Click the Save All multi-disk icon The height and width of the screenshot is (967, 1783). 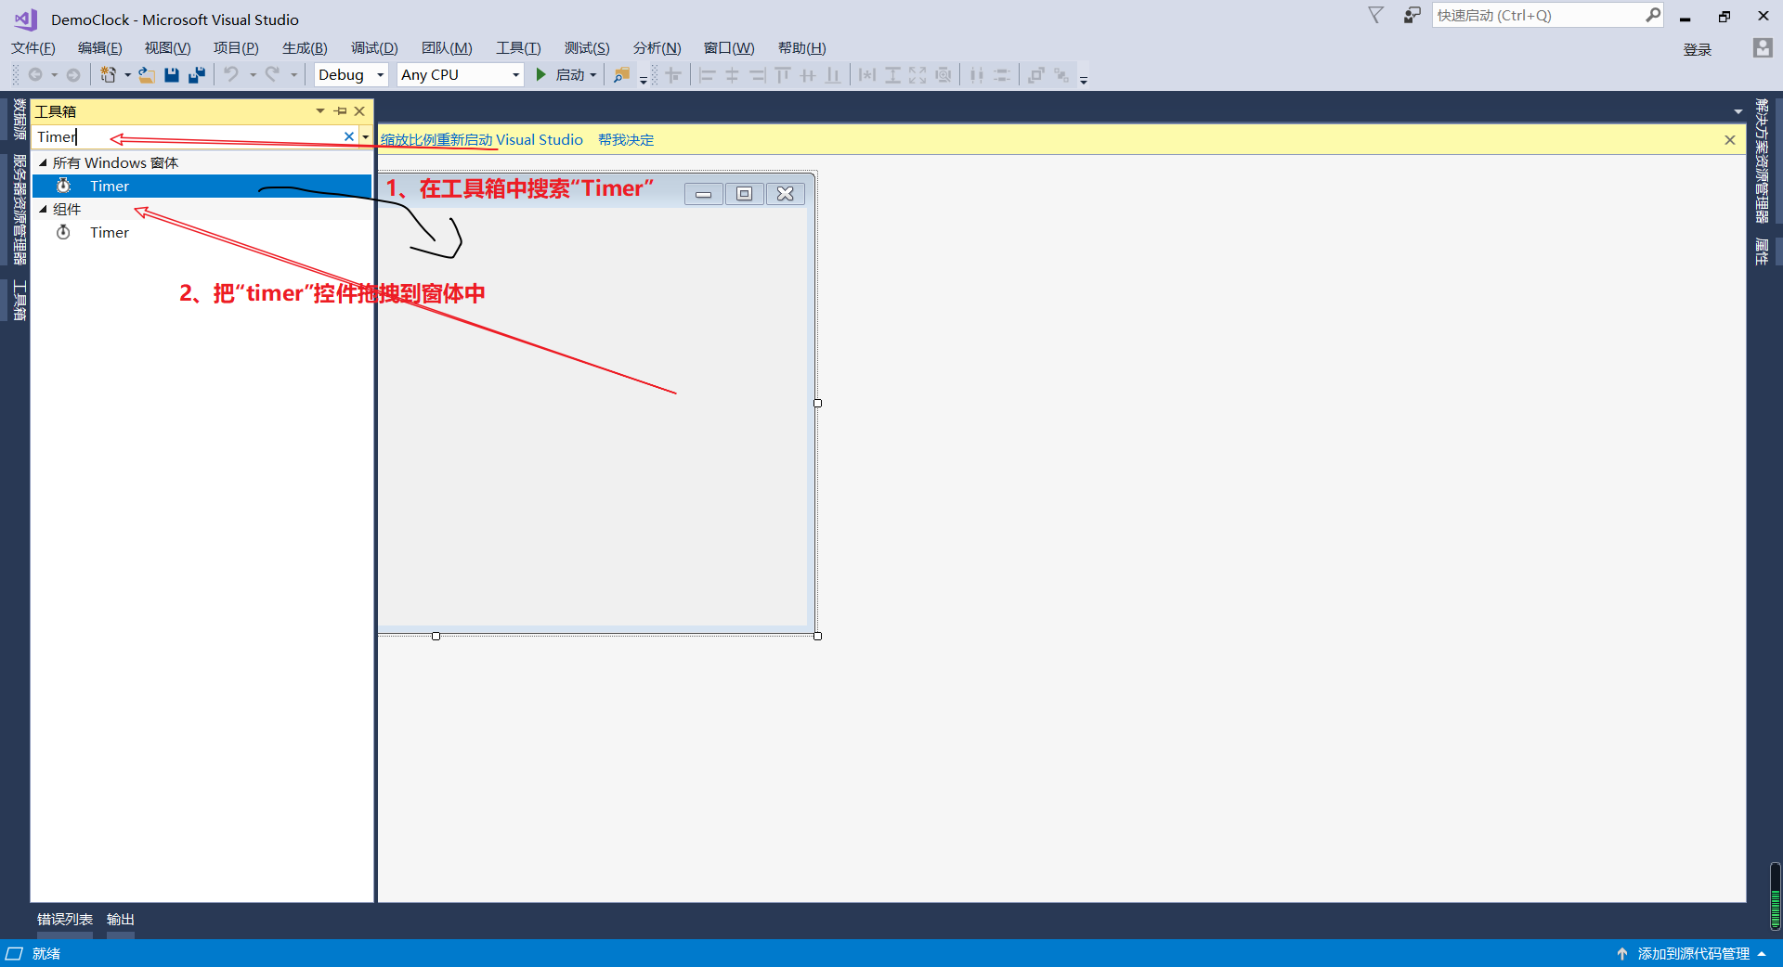click(197, 75)
